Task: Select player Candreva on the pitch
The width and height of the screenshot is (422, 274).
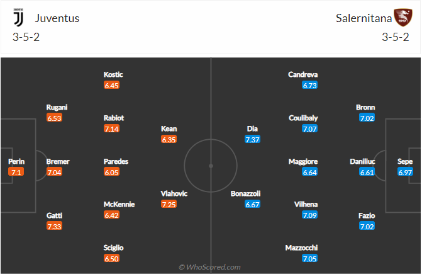Action: pos(303,74)
